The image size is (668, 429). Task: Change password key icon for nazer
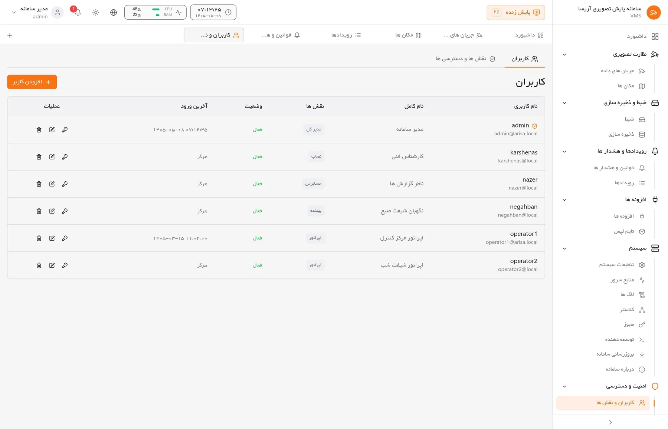[x=65, y=184]
